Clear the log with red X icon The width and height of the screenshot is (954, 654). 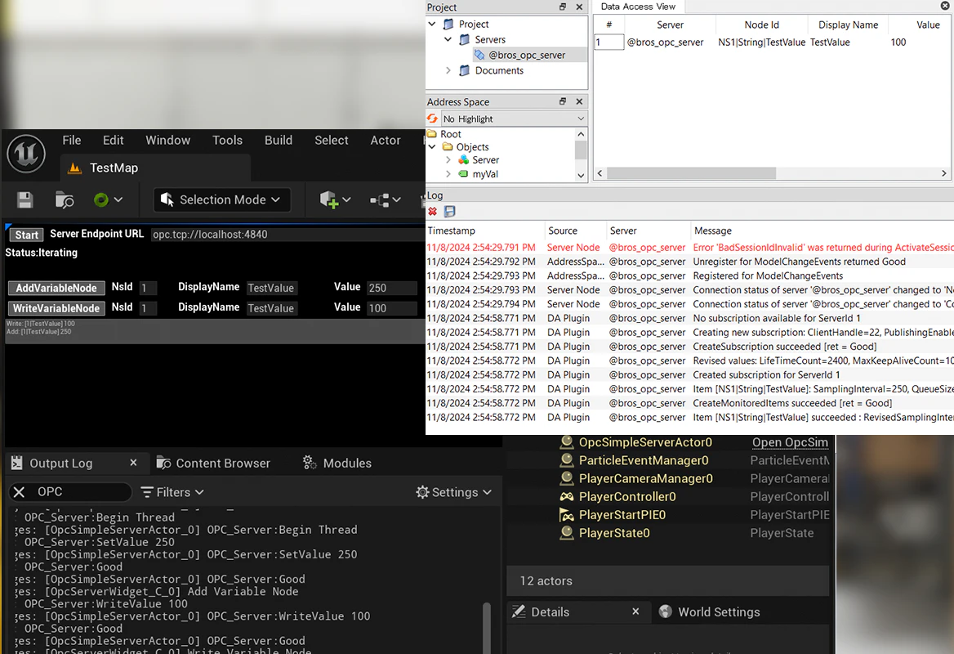click(433, 212)
